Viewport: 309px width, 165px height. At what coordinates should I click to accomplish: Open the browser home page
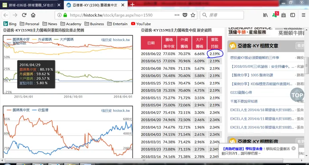[33, 15]
